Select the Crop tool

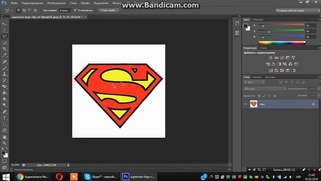5,49
